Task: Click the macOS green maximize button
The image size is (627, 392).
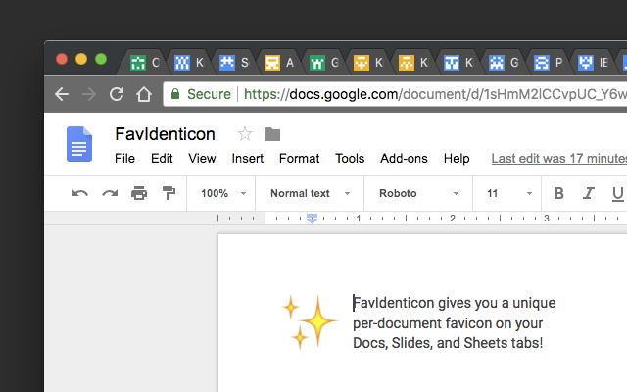Action: coord(101,59)
